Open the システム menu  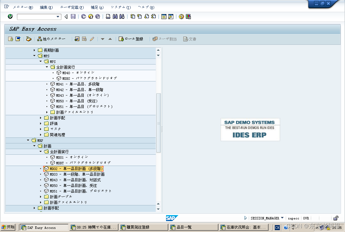click(121, 7)
